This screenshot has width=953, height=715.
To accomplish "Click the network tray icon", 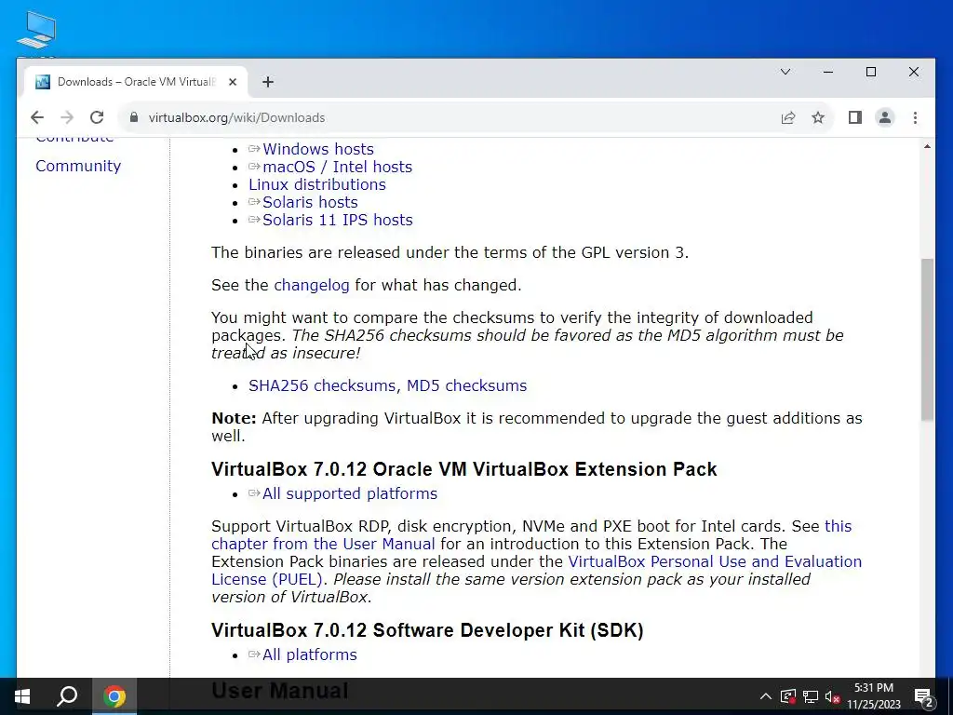I will coord(810,696).
